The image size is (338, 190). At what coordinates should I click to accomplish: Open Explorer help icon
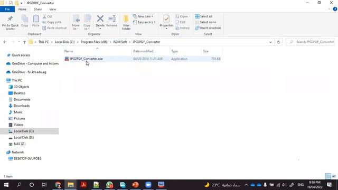tap(335, 9)
